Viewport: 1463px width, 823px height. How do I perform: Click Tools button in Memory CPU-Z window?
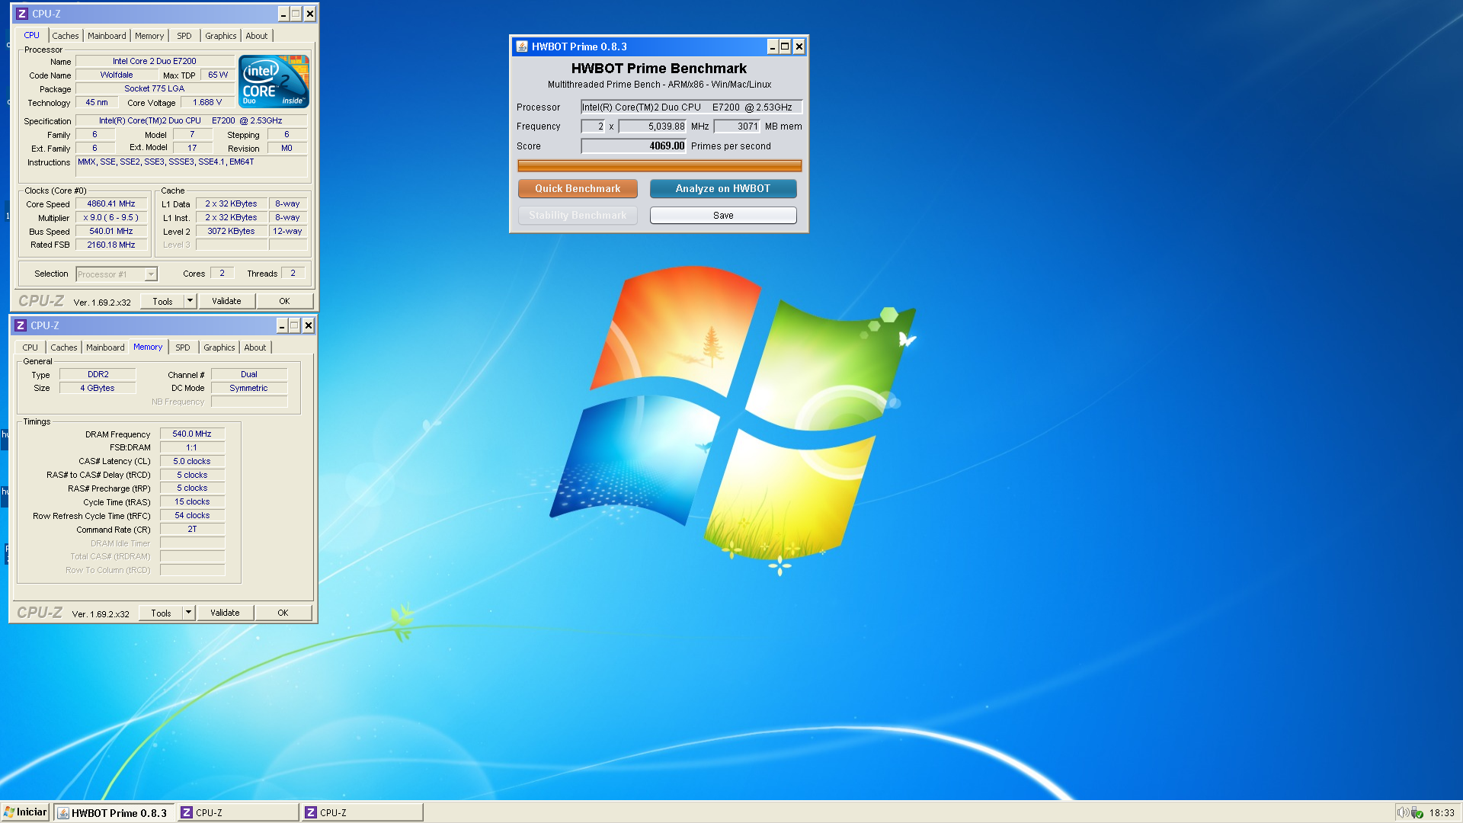tap(161, 613)
